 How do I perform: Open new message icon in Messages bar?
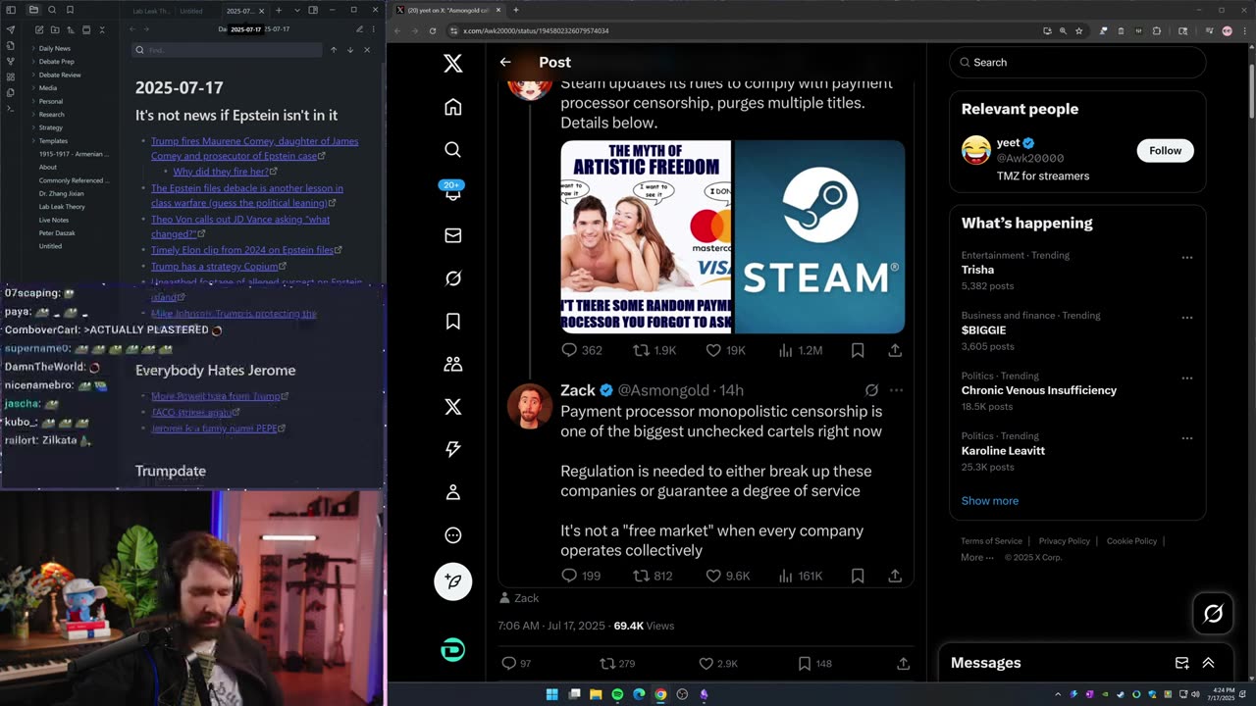(1182, 663)
